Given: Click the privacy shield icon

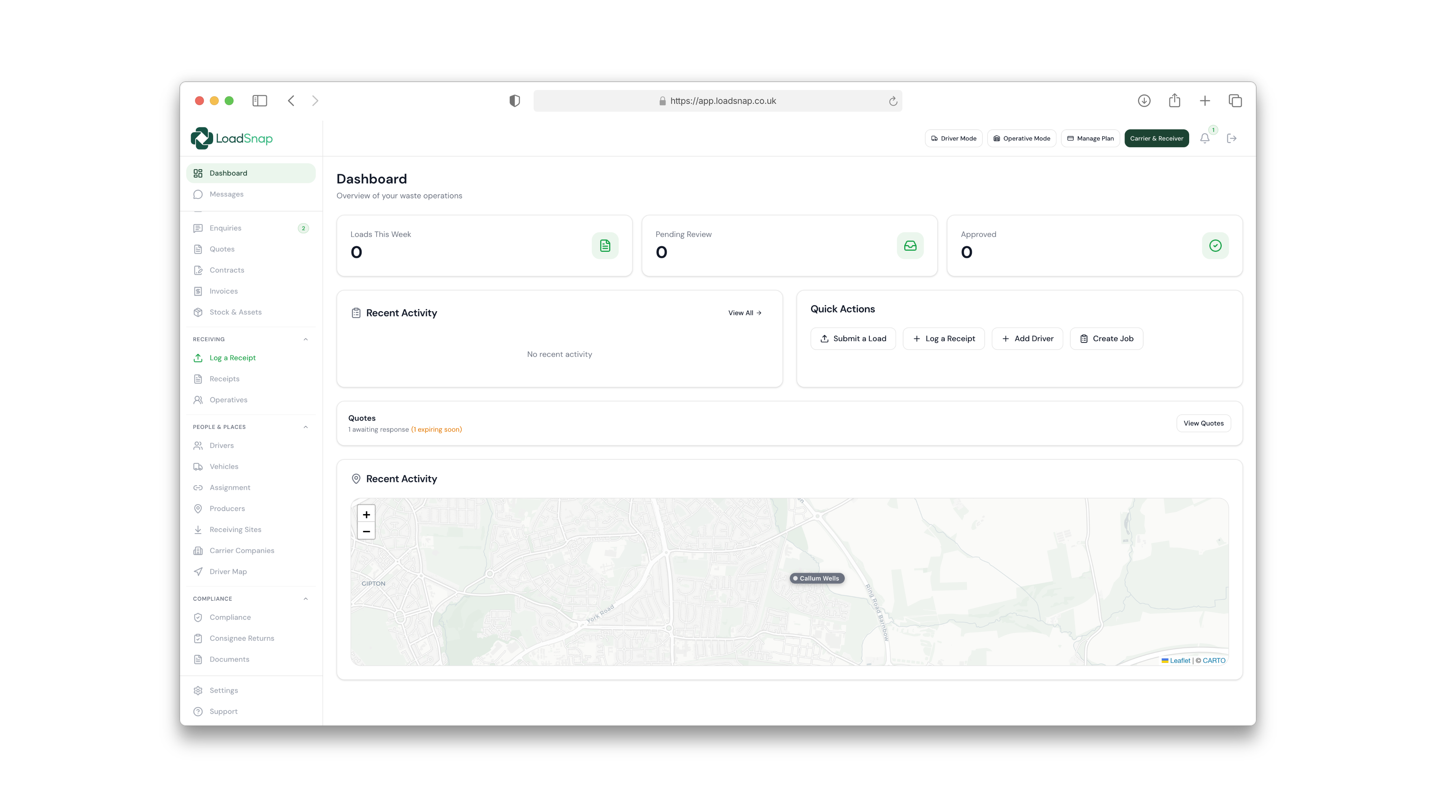Looking at the screenshot, I should tap(515, 101).
